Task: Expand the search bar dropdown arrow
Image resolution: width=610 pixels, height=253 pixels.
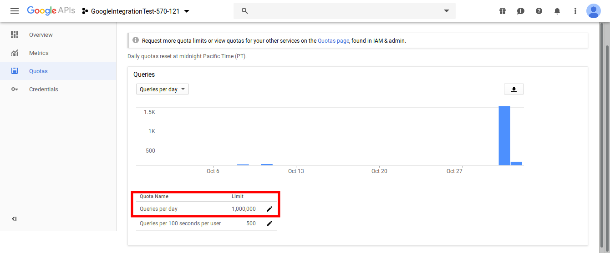Action: pos(447,11)
